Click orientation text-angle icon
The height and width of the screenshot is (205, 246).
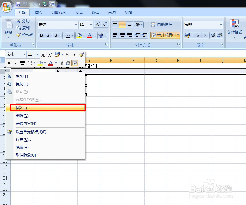[x=138, y=25]
